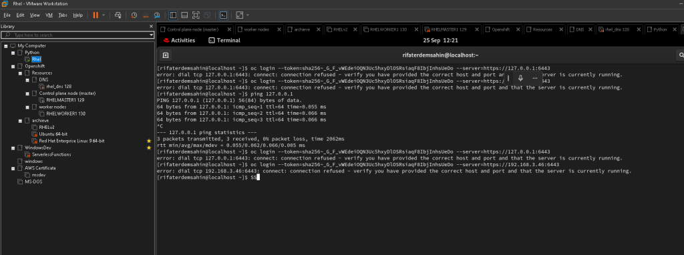
Task: Collapse the My Computer tree node
Action: pyautogui.click(x=6, y=46)
